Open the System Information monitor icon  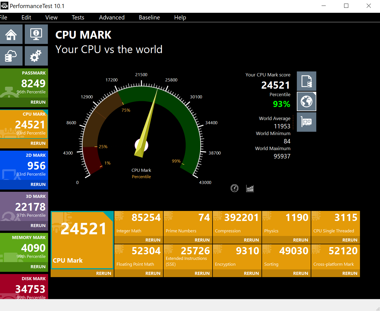[36, 34]
